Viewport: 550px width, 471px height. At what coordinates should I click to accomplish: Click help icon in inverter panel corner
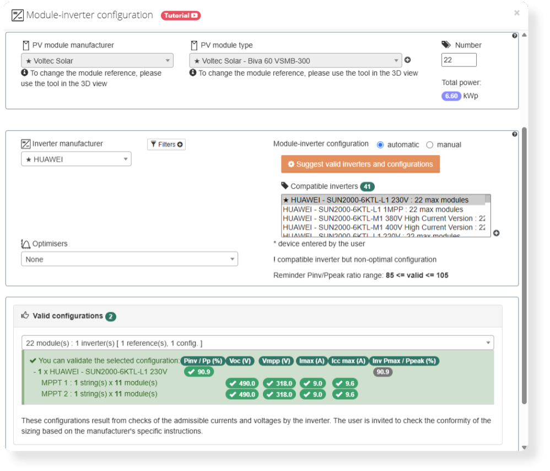(515, 134)
